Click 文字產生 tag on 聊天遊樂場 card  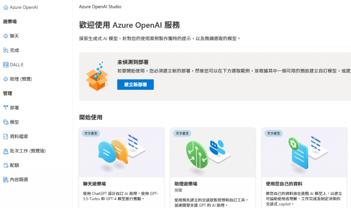point(91,133)
